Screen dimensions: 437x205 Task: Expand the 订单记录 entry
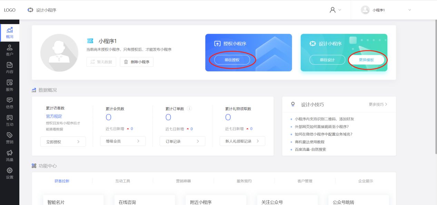182,141
